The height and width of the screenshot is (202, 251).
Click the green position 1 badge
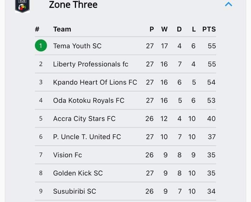pyautogui.click(x=41, y=46)
